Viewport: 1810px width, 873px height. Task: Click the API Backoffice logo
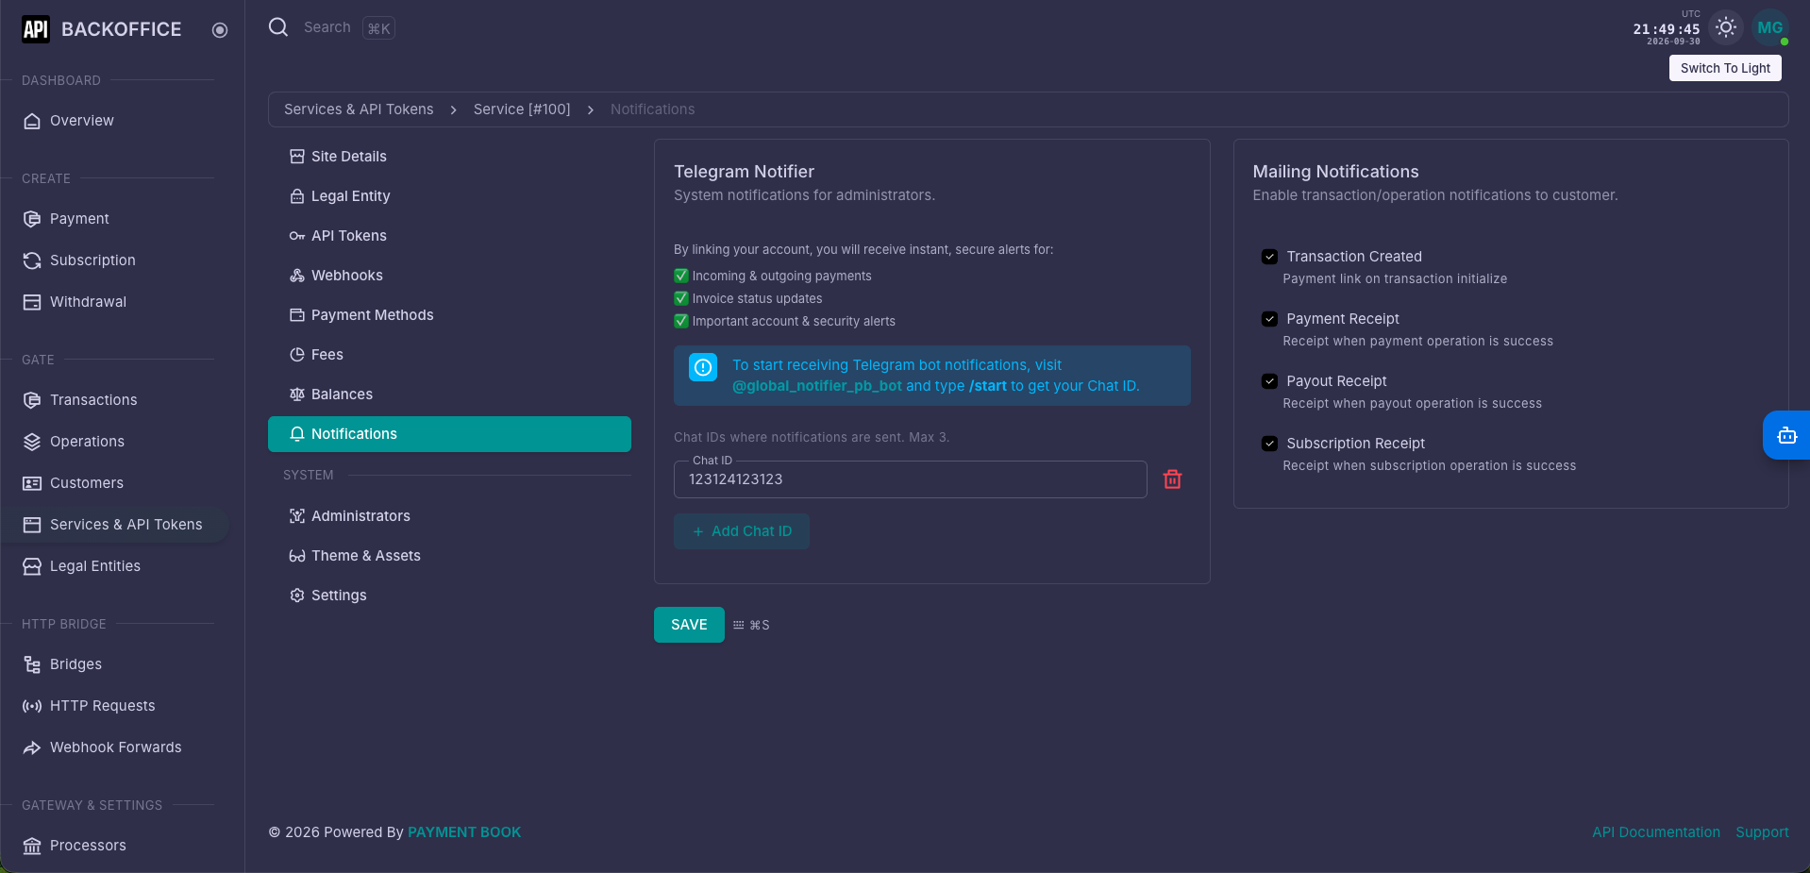click(x=36, y=29)
